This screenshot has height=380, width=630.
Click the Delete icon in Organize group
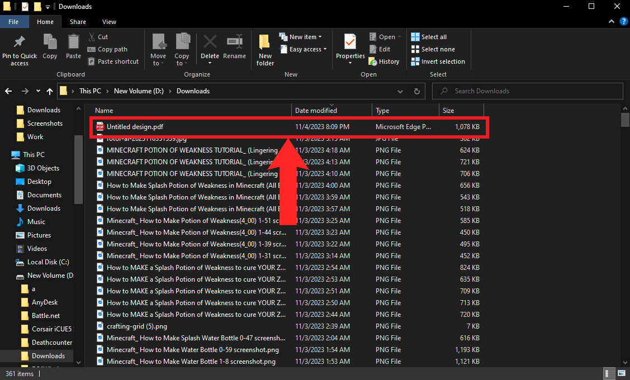pyautogui.click(x=210, y=43)
